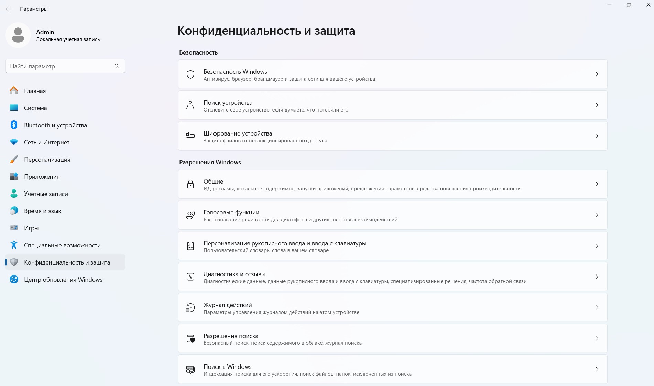Click the Система monitor icon
Screen dimensions: 654x386
[x=14, y=108]
